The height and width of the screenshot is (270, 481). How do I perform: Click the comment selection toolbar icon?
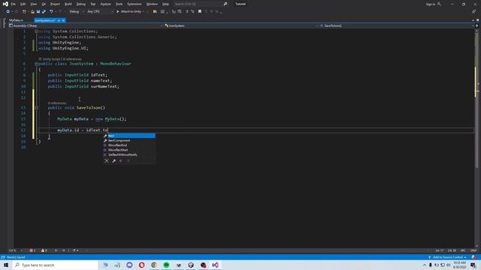point(187,11)
